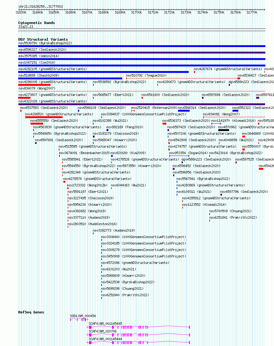Viewport: 274px width, 346px height.
Task: Click nsv3362773 (Audano2019) label
Action: pos(114,230)
